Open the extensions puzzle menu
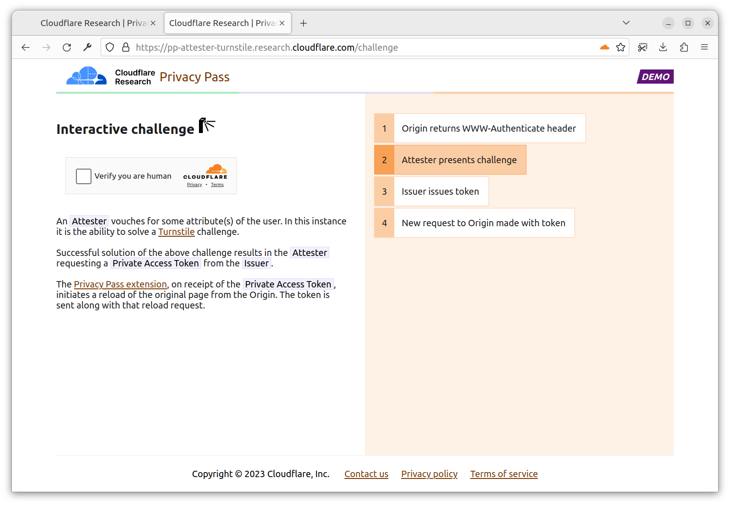 coord(684,47)
